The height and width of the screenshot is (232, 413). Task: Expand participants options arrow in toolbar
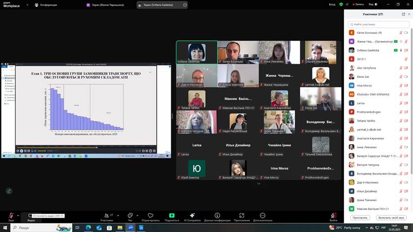click(x=118, y=215)
